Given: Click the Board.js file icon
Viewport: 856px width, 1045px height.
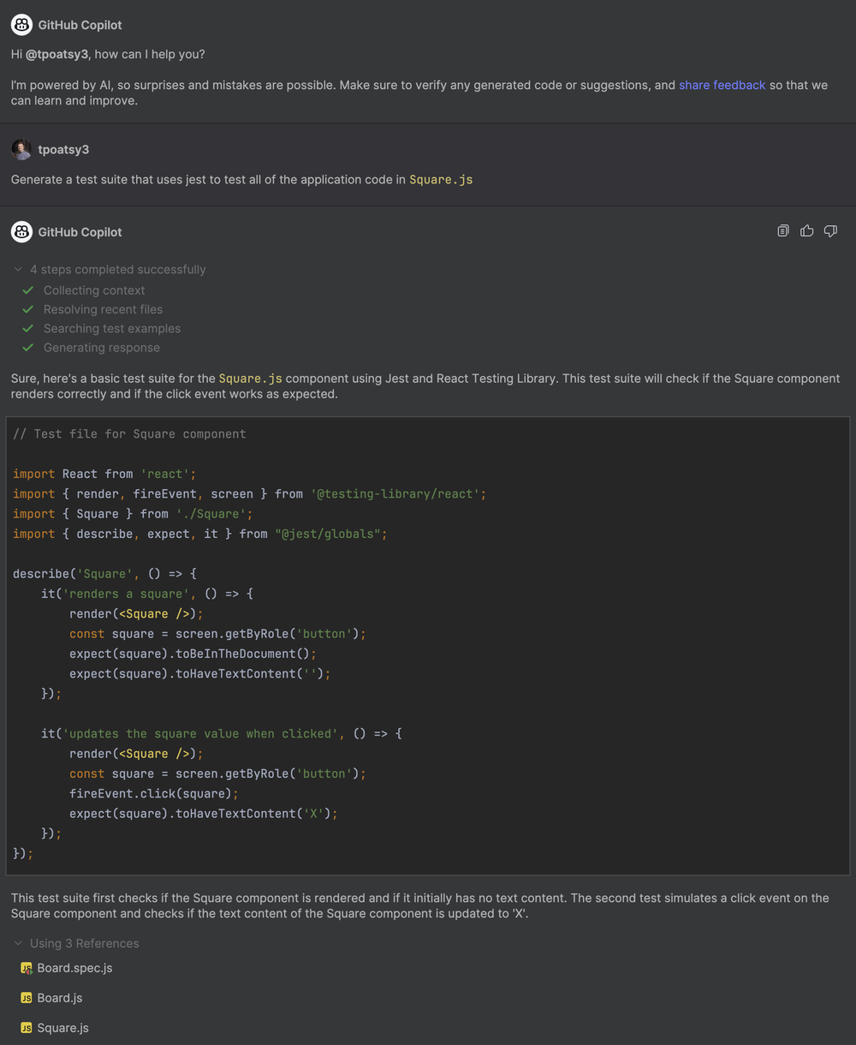Looking at the screenshot, I should 26,998.
